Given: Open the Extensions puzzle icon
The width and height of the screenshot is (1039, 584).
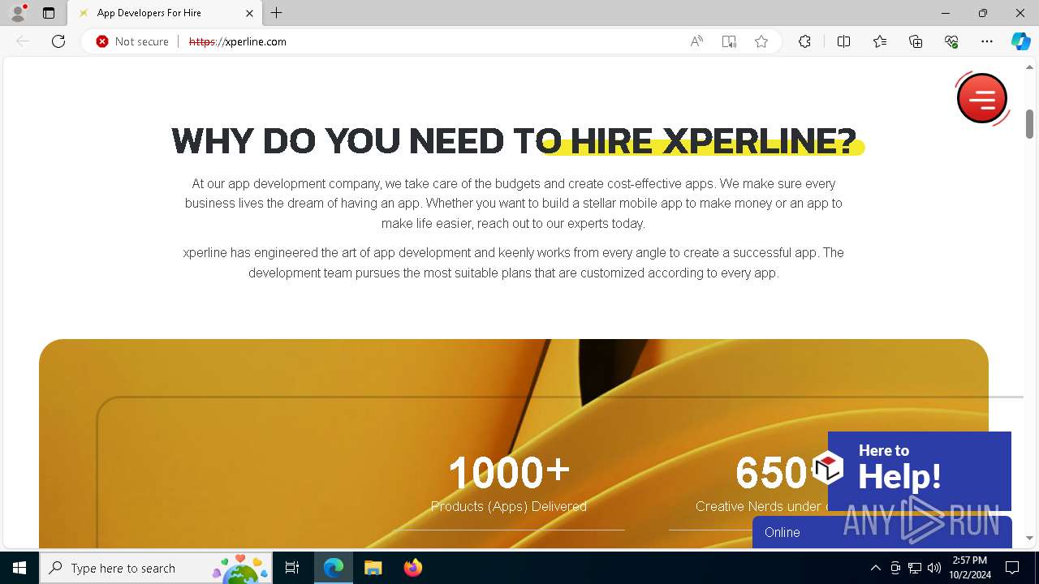Looking at the screenshot, I should tap(804, 41).
